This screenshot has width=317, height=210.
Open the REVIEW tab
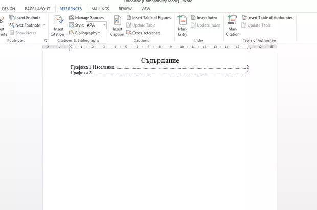point(125,9)
